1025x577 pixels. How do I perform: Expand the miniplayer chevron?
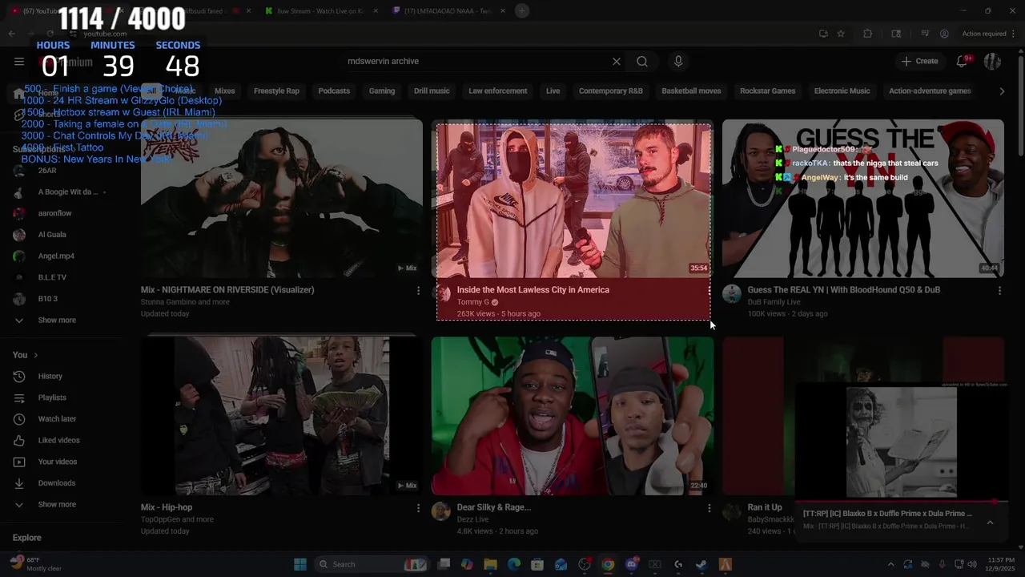pos(990,523)
